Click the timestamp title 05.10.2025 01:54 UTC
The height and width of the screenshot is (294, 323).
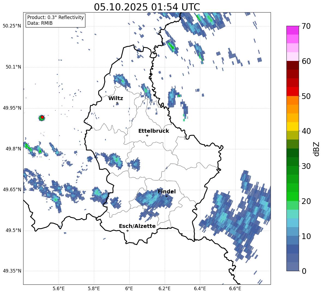pyautogui.click(x=147, y=7)
